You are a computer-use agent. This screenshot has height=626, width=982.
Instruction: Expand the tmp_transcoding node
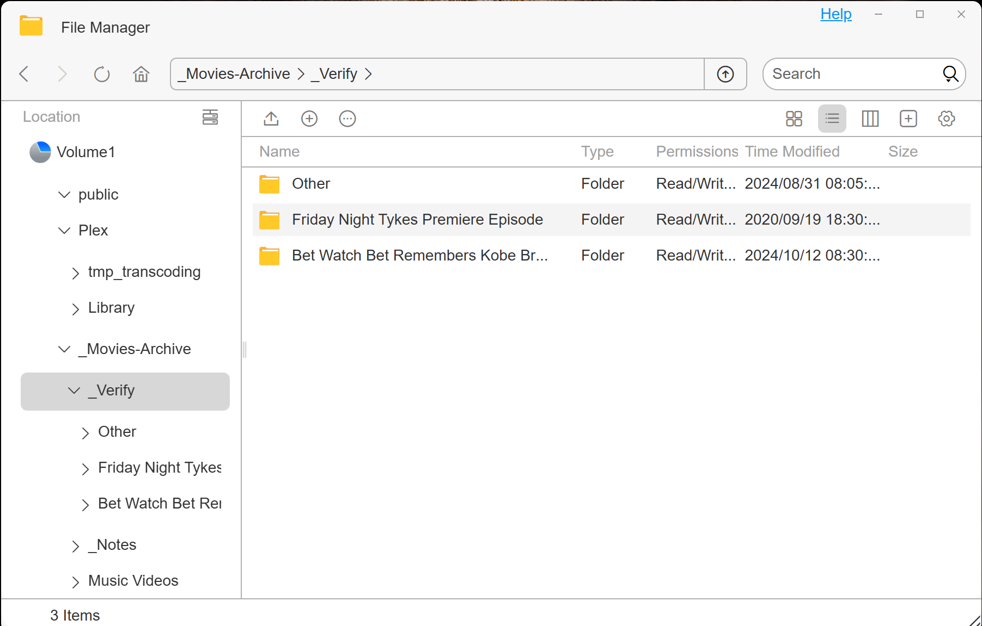[75, 273]
